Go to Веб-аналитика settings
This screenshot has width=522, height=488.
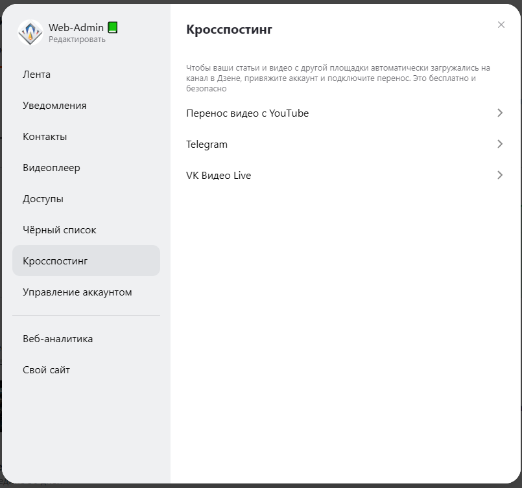pyautogui.click(x=86, y=339)
